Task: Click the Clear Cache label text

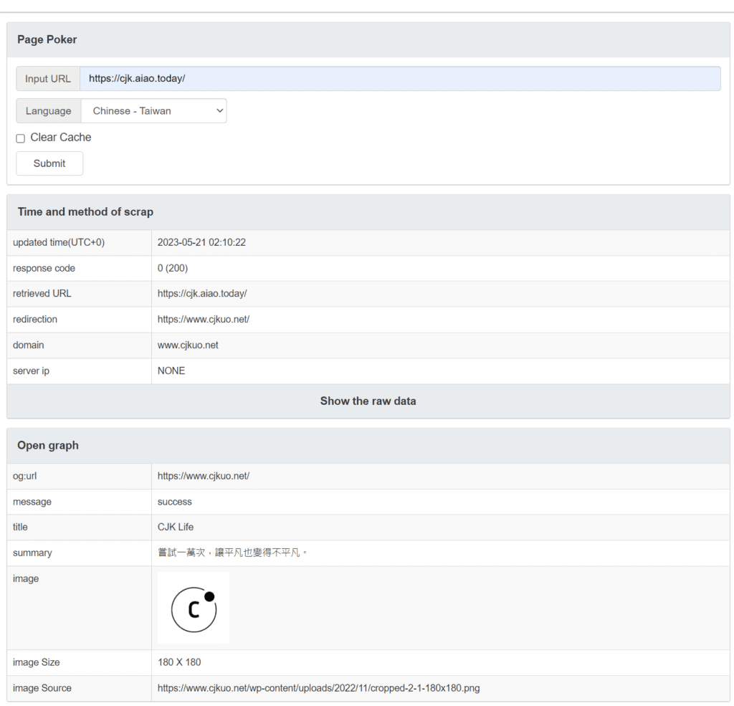Action: click(x=61, y=138)
